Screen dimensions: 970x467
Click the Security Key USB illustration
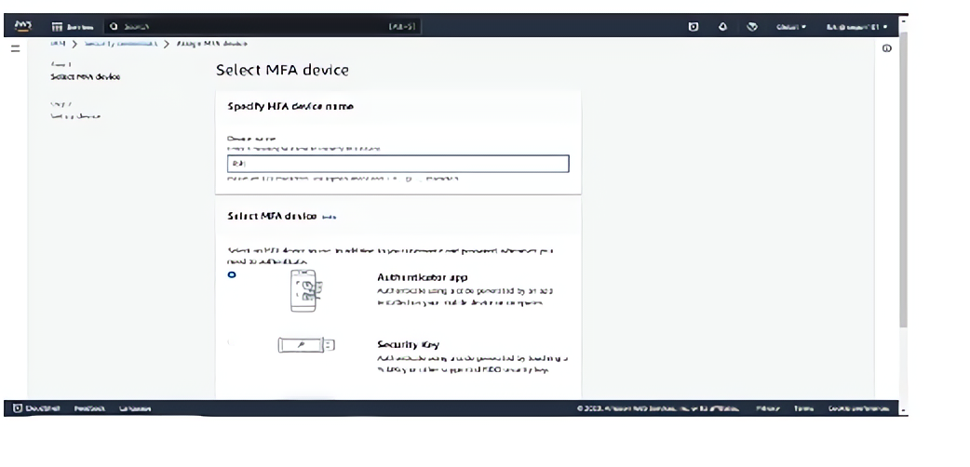point(305,345)
